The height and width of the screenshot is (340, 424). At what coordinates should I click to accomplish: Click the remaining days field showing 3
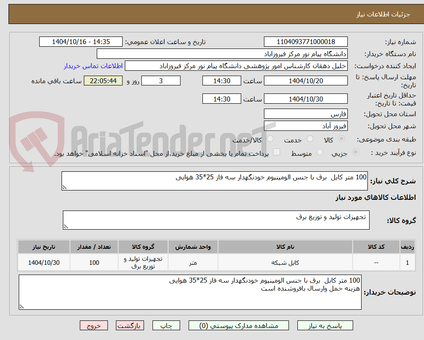click(161, 81)
